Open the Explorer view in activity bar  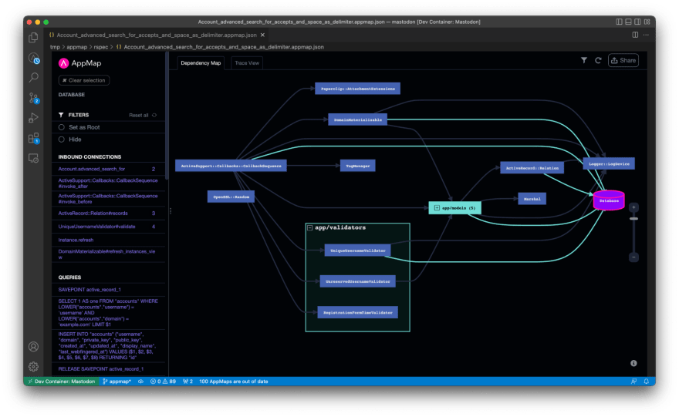[x=33, y=38]
